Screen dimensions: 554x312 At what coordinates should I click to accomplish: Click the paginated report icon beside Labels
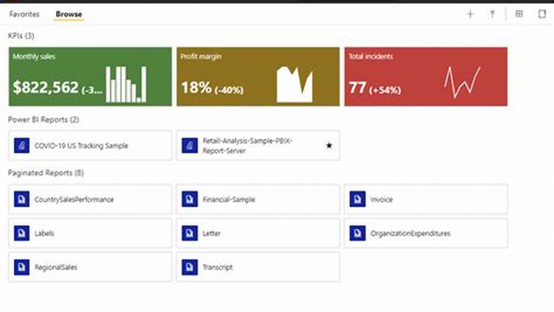click(22, 233)
